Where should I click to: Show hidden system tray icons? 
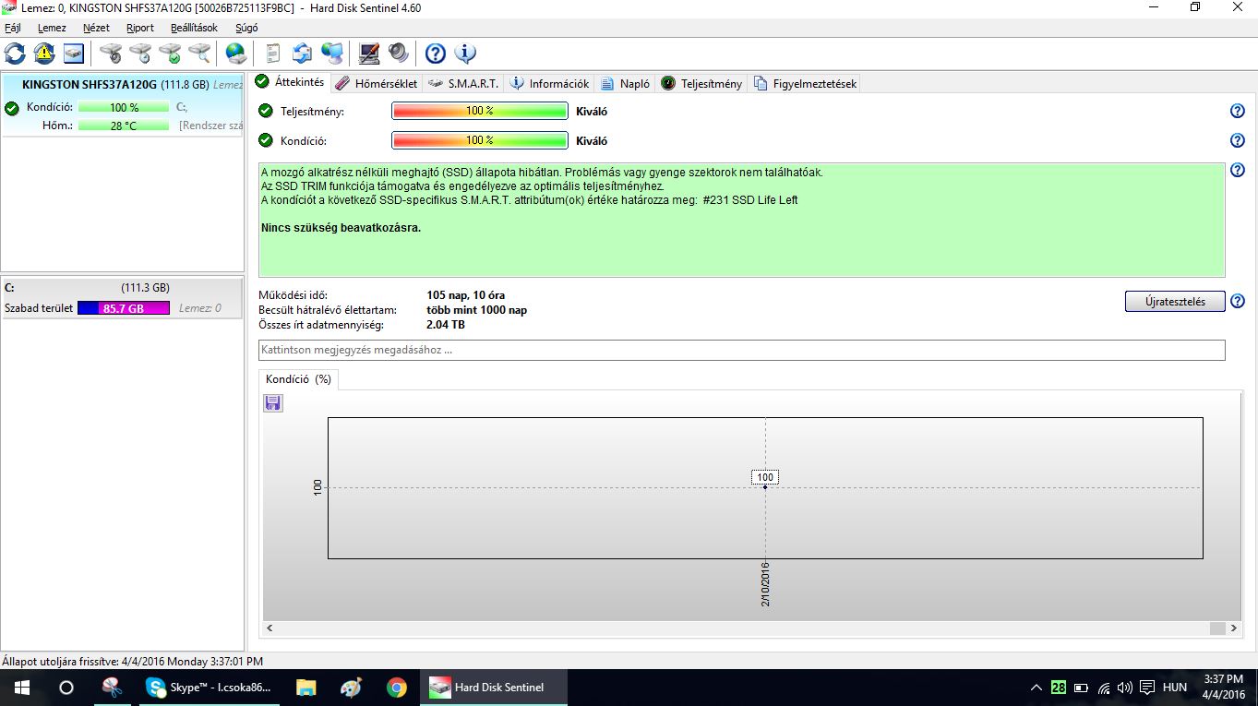click(x=1036, y=688)
